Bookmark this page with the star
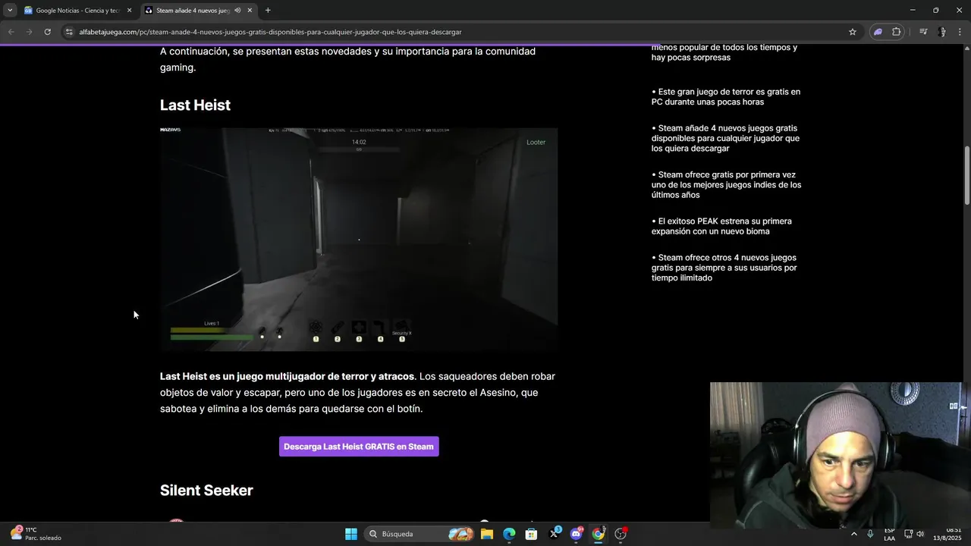This screenshot has height=546, width=971. tap(853, 32)
